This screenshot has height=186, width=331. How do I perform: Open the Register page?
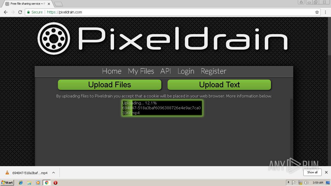click(213, 71)
